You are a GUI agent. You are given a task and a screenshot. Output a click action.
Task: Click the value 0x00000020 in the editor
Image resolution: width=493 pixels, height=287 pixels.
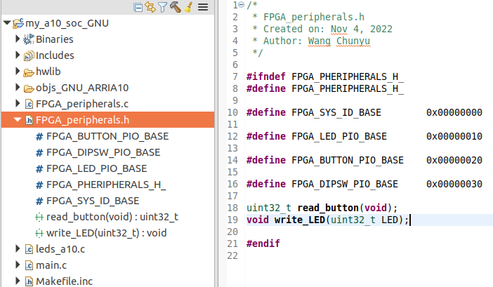[454, 160]
